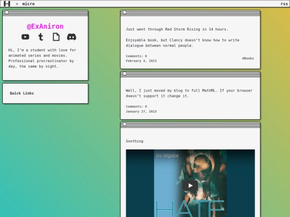Open the #Books tag

(248, 58)
